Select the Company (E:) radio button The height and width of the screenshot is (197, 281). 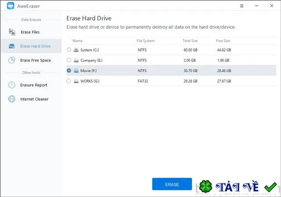click(69, 60)
